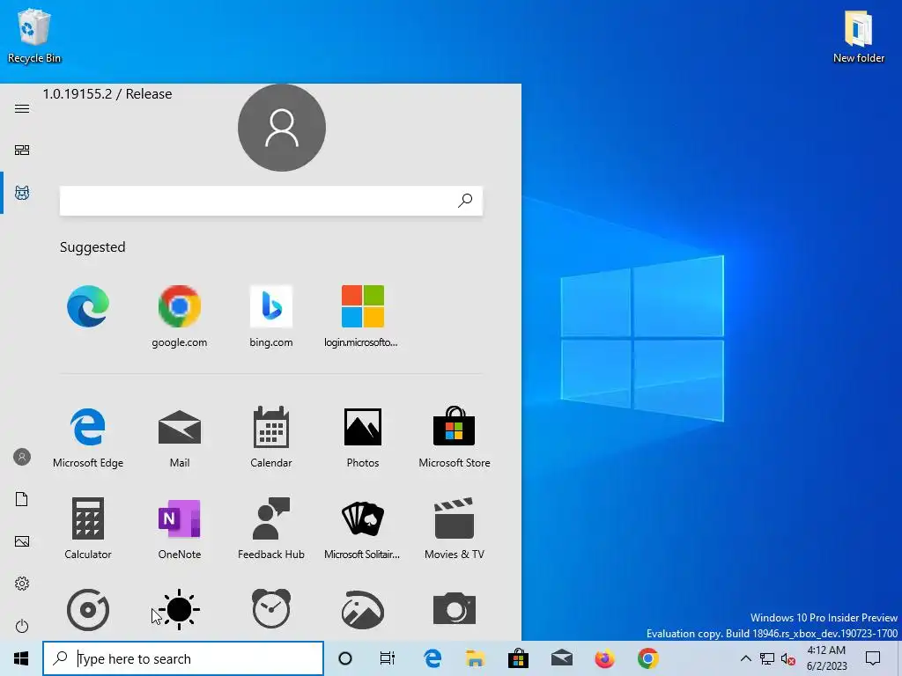This screenshot has height=676, width=902.
Task: Open the google.com suggested shortcut
Action: tap(180, 316)
